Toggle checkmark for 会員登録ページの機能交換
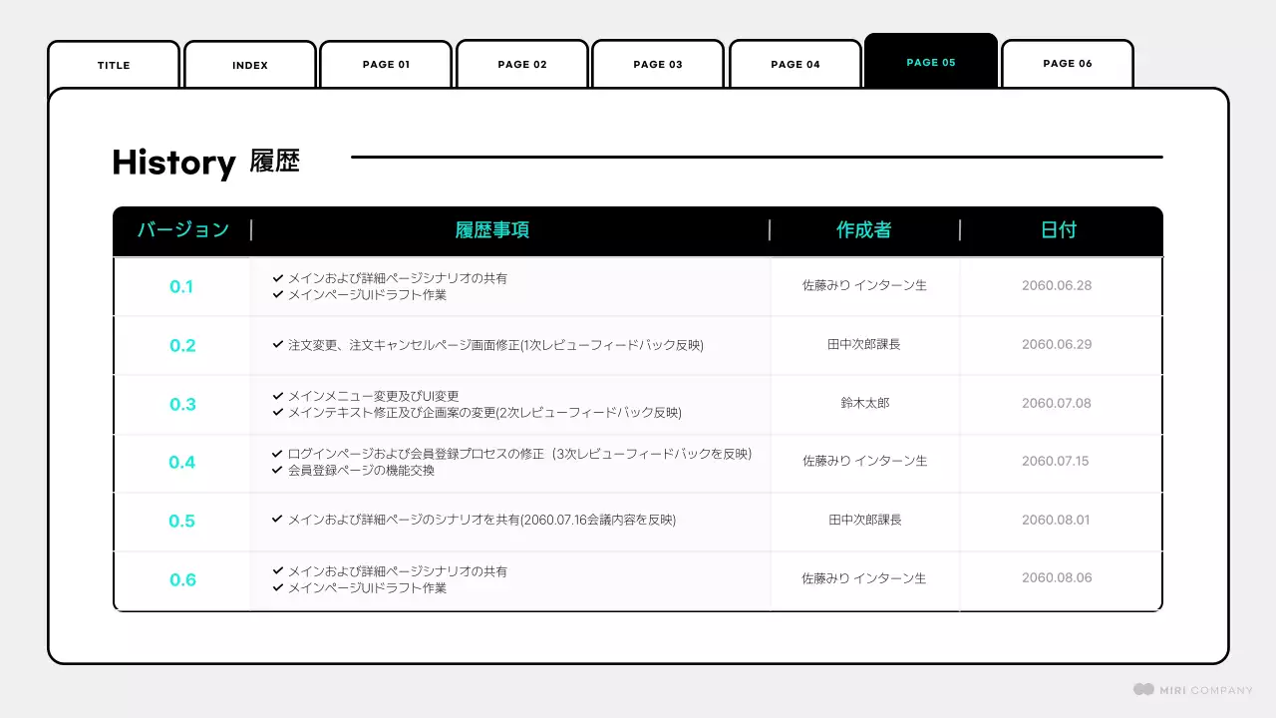The width and height of the screenshot is (1276, 718). coord(276,472)
